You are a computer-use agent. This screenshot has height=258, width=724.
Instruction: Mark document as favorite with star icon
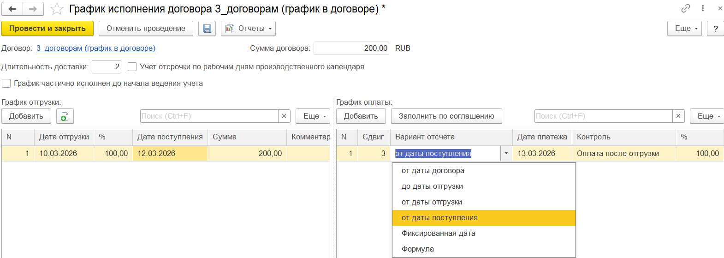point(57,9)
